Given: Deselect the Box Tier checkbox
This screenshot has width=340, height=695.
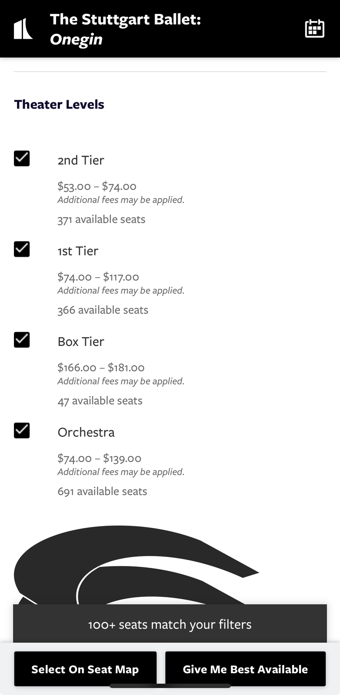Looking at the screenshot, I should tap(22, 340).
